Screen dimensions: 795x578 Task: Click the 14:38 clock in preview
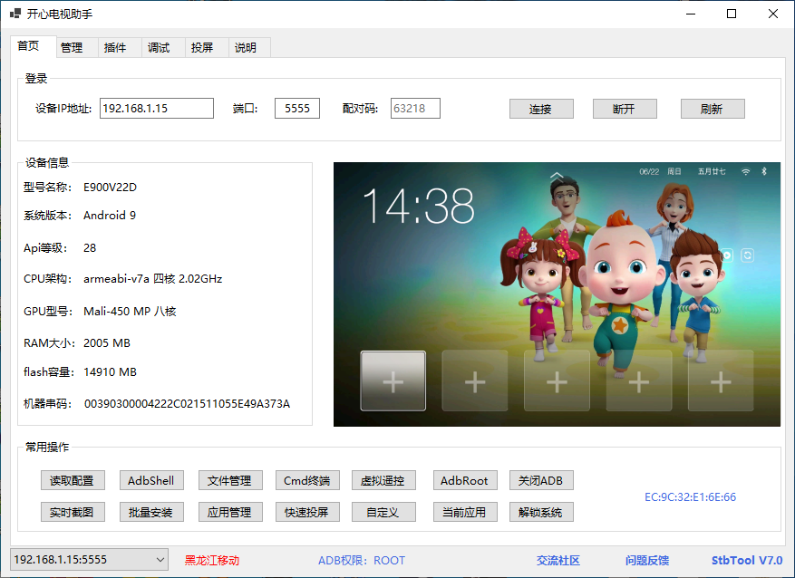click(418, 206)
